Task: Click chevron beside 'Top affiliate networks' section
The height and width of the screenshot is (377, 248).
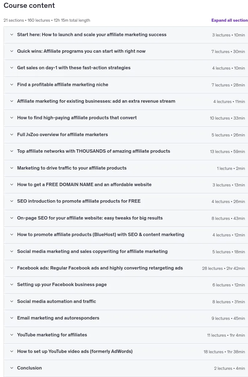Action: [12, 151]
